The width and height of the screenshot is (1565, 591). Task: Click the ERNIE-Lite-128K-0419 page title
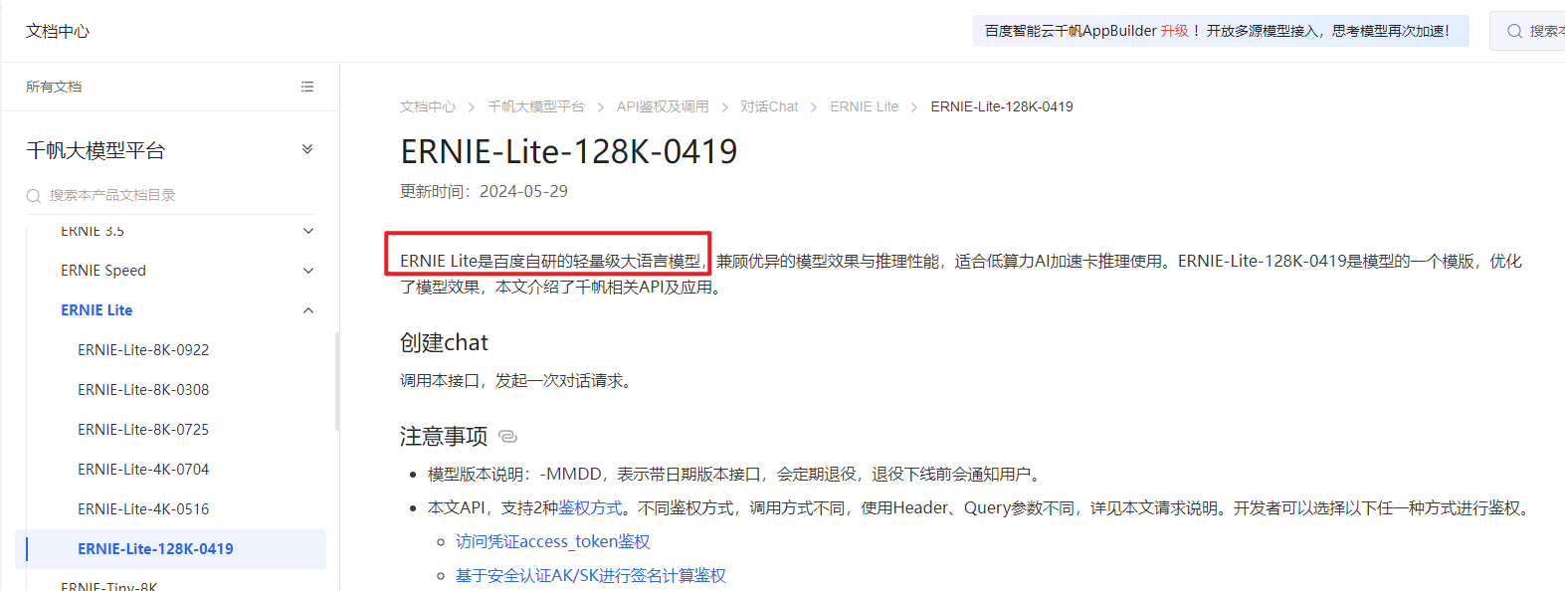569,151
